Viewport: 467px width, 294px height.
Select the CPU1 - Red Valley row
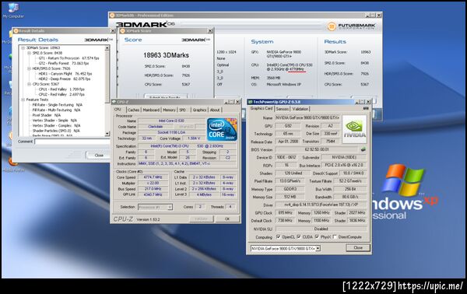tap(61, 89)
